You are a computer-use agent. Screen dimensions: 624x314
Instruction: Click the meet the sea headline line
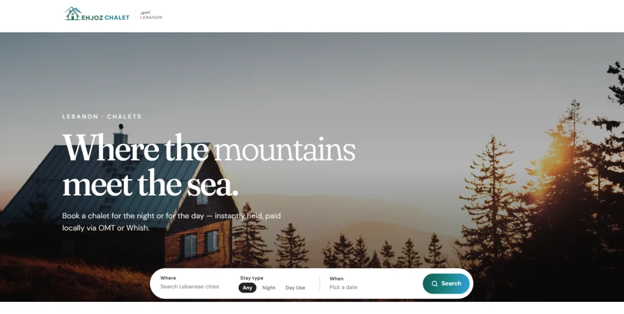(151, 184)
